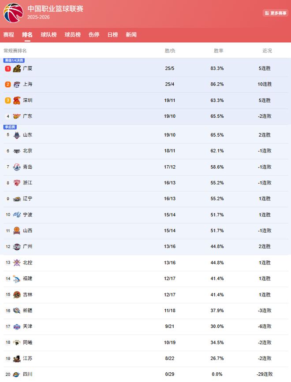Click the 广厦 team logo
Viewport: 291px width, 382px height.
coord(17,69)
